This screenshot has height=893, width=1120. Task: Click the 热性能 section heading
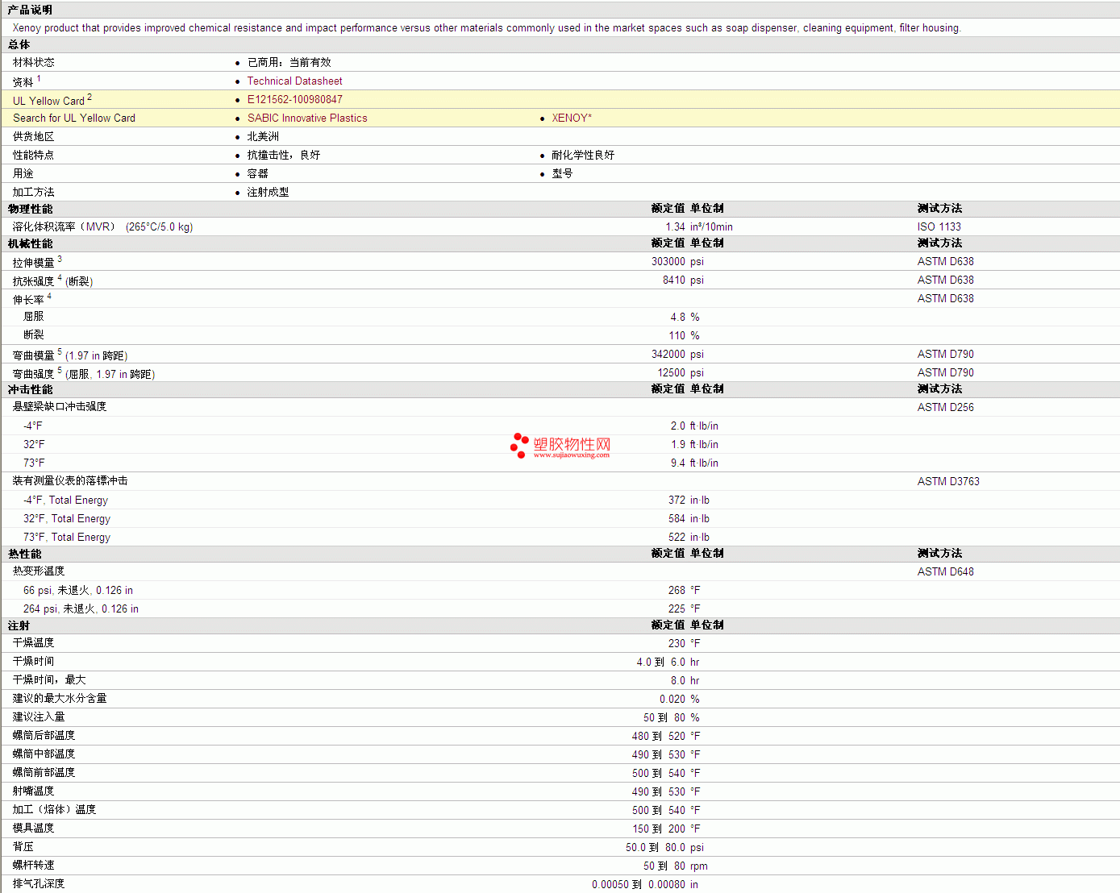tap(25, 554)
